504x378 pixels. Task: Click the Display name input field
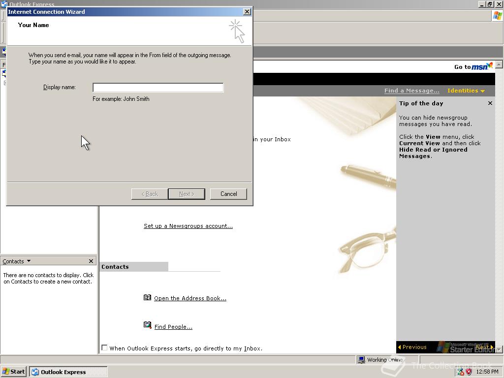pyautogui.click(x=158, y=88)
